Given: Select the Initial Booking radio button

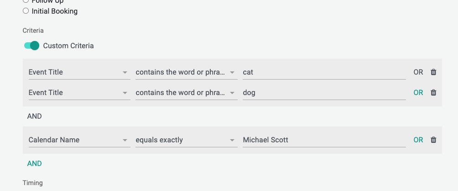Looking at the screenshot, I should [26, 11].
